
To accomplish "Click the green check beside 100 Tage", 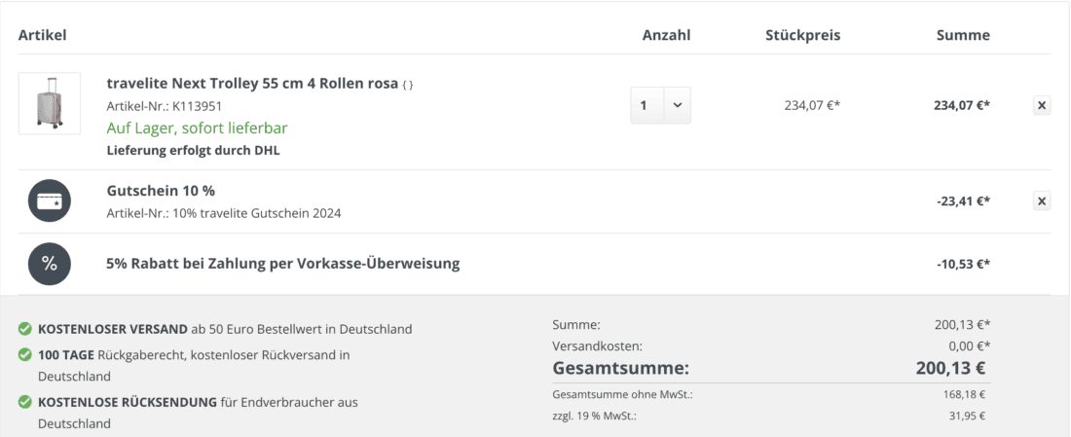I will click(x=25, y=355).
